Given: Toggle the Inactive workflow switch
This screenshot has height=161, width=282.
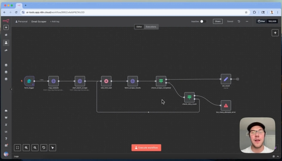Looking at the screenshot, I should tap(203, 21).
